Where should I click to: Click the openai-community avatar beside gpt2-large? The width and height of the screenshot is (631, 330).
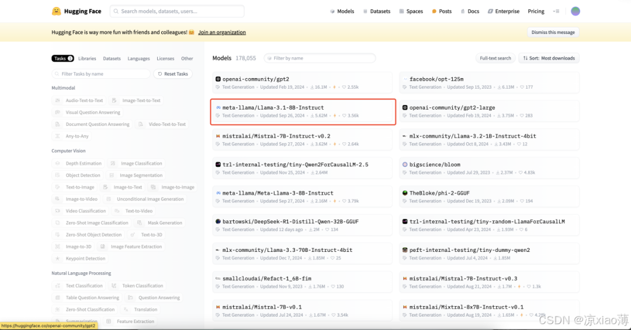[405, 108]
